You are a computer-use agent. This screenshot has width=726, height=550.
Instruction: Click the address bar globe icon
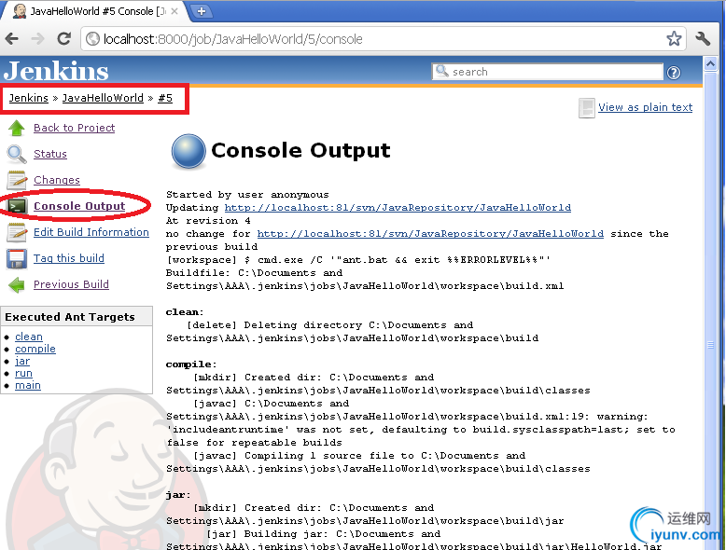pos(93,39)
